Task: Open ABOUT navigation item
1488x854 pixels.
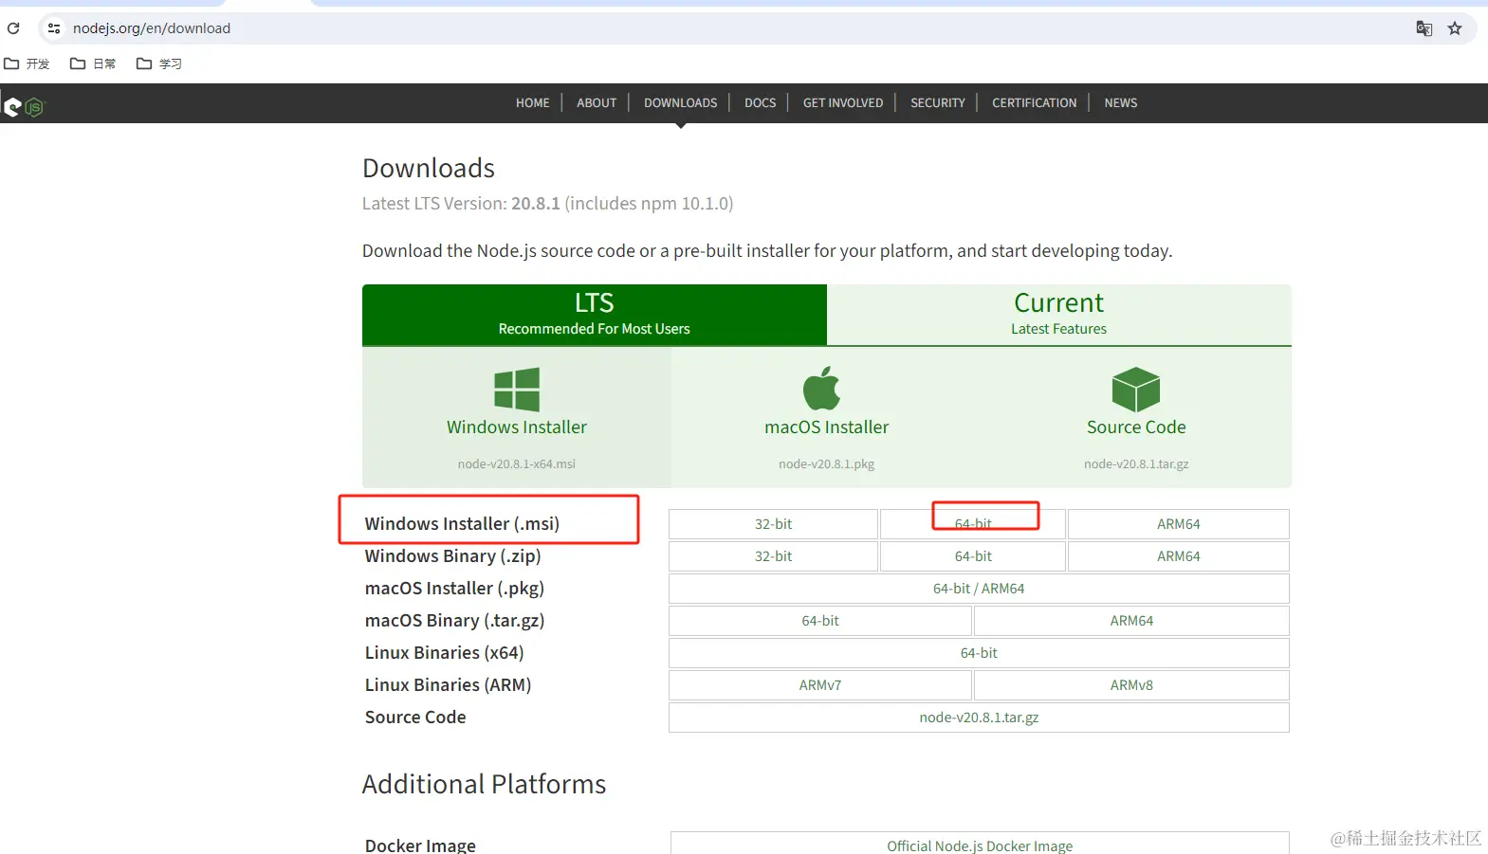Action: pyautogui.click(x=597, y=102)
